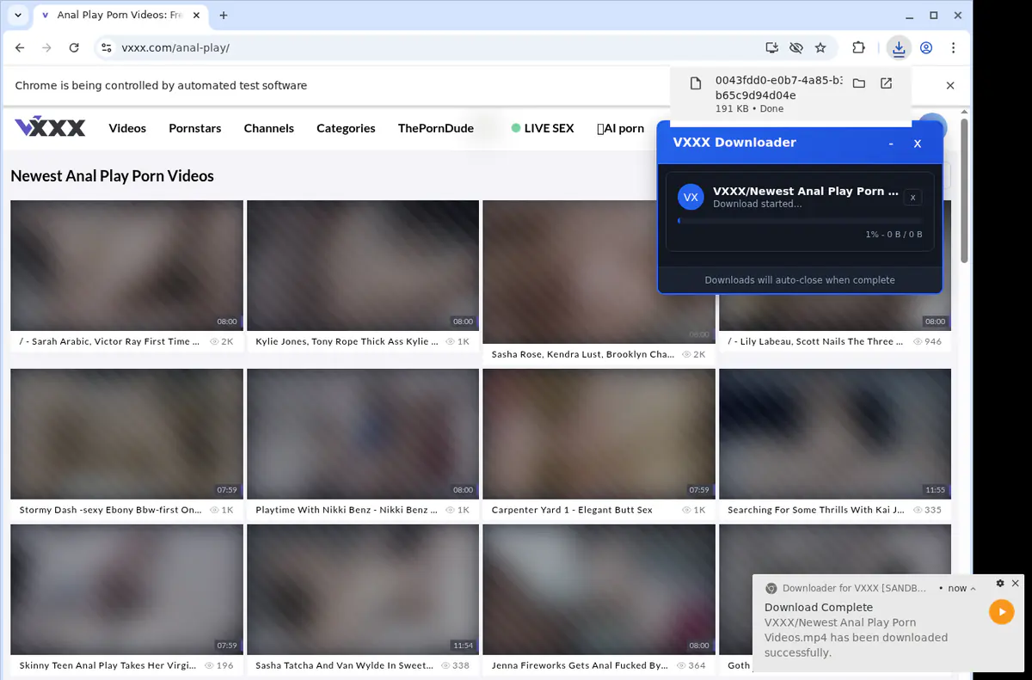The image size is (1032, 680).
Task: Open Sasha Tatcha And Van Wylde title
Action: point(344,665)
